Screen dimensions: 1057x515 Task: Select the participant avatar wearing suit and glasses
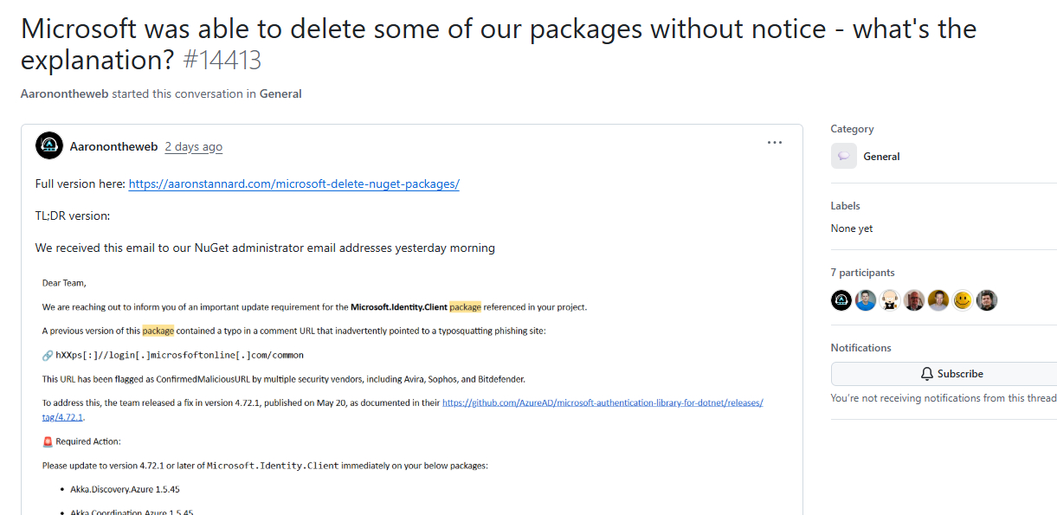(914, 300)
